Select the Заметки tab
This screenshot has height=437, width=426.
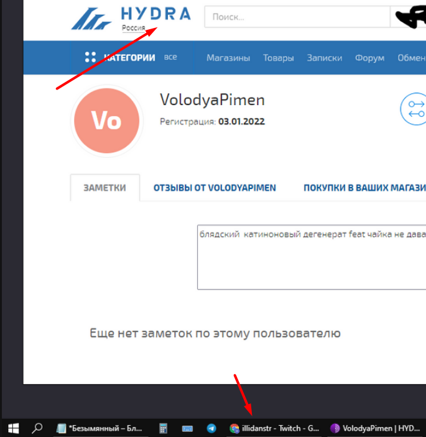[104, 188]
